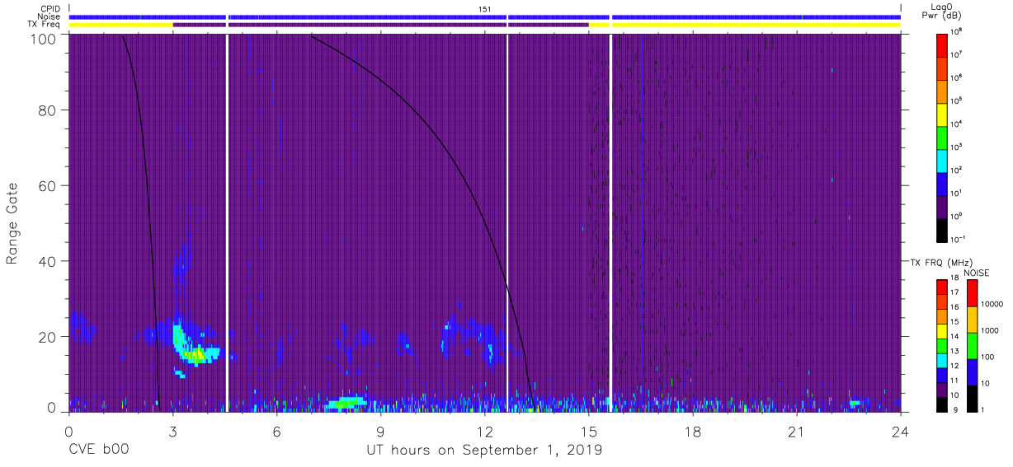Image resolution: width=1013 pixels, height=467 pixels.
Task: Click the CPID value 151
Action: 485,9
